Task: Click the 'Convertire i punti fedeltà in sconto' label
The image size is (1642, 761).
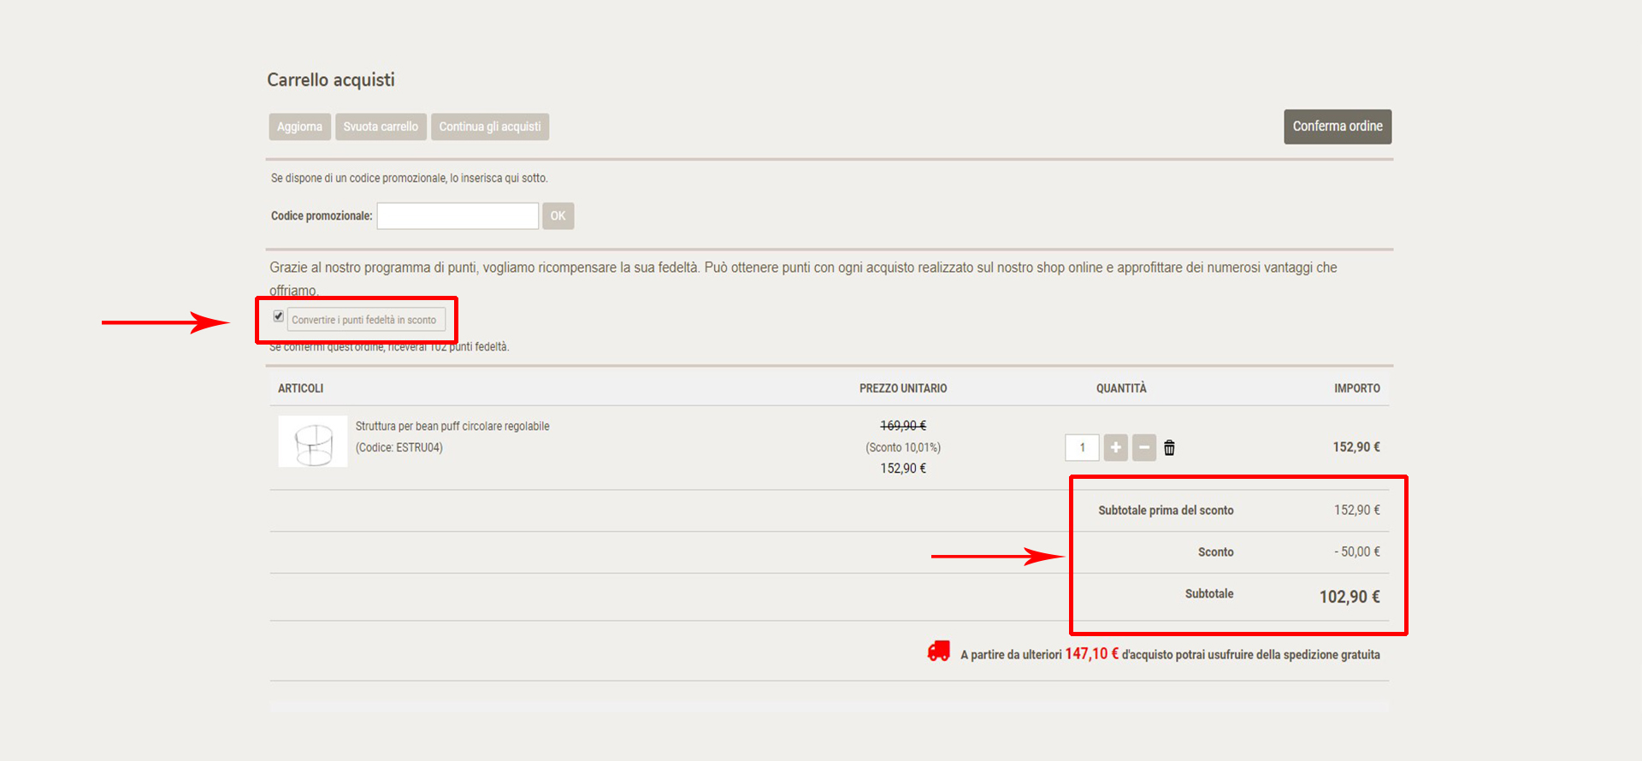Action: (365, 320)
